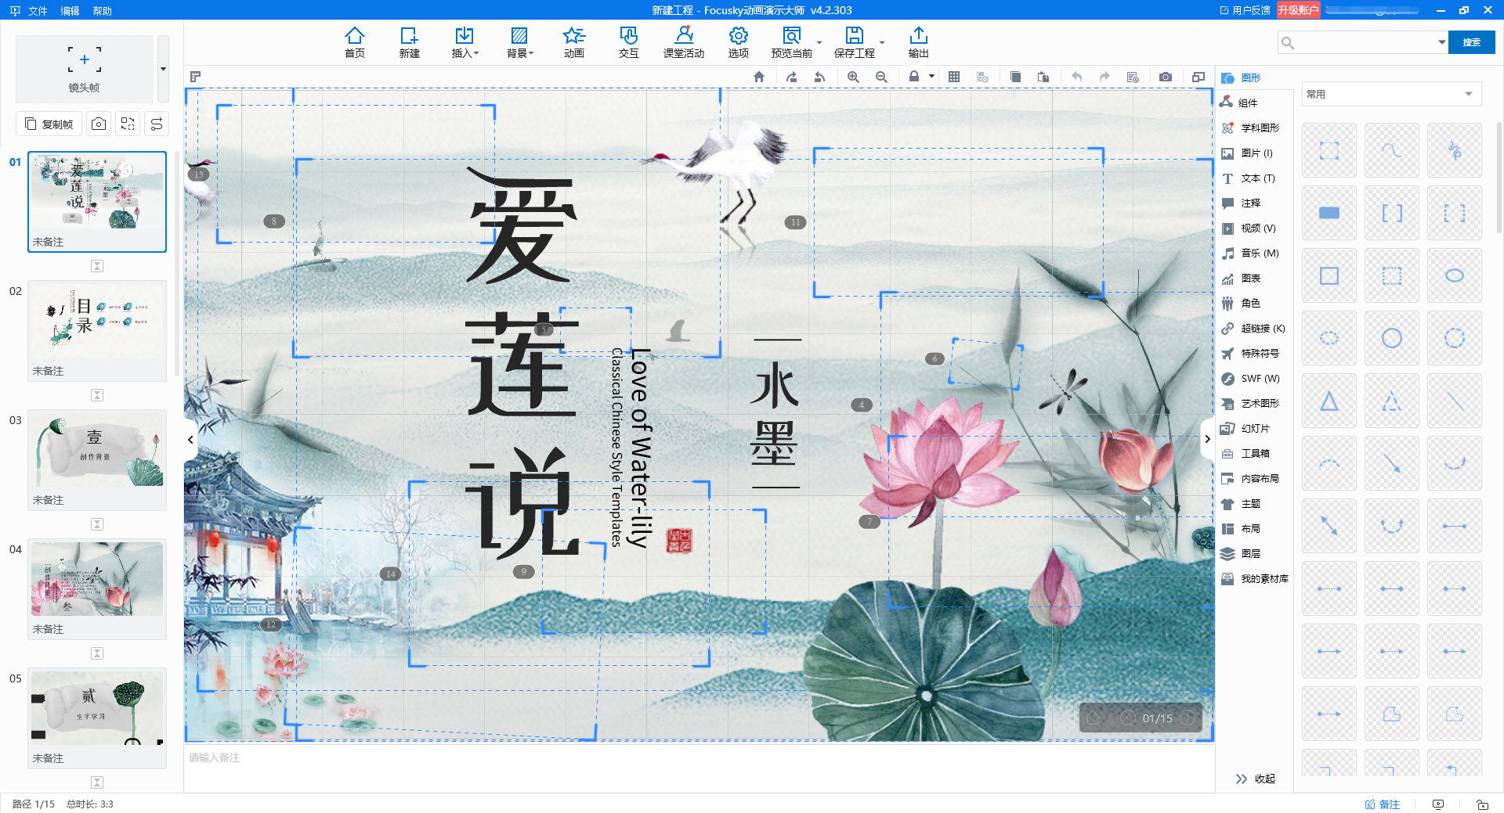This screenshot has height=813, width=1504.
Task: Select slide 03 thumbnail
Action: [97, 450]
